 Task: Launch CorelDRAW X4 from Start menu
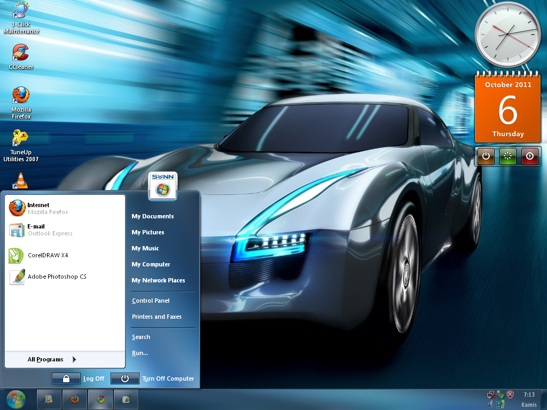[x=65, y=256]
